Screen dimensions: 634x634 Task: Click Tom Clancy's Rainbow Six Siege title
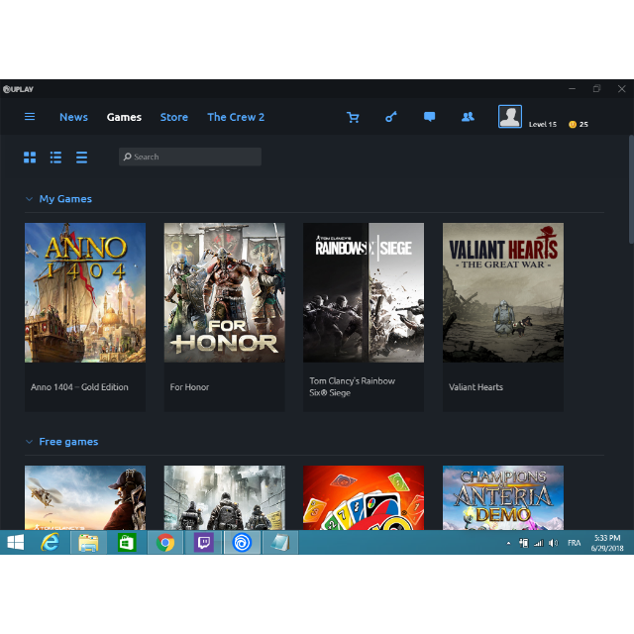(353, 386)
